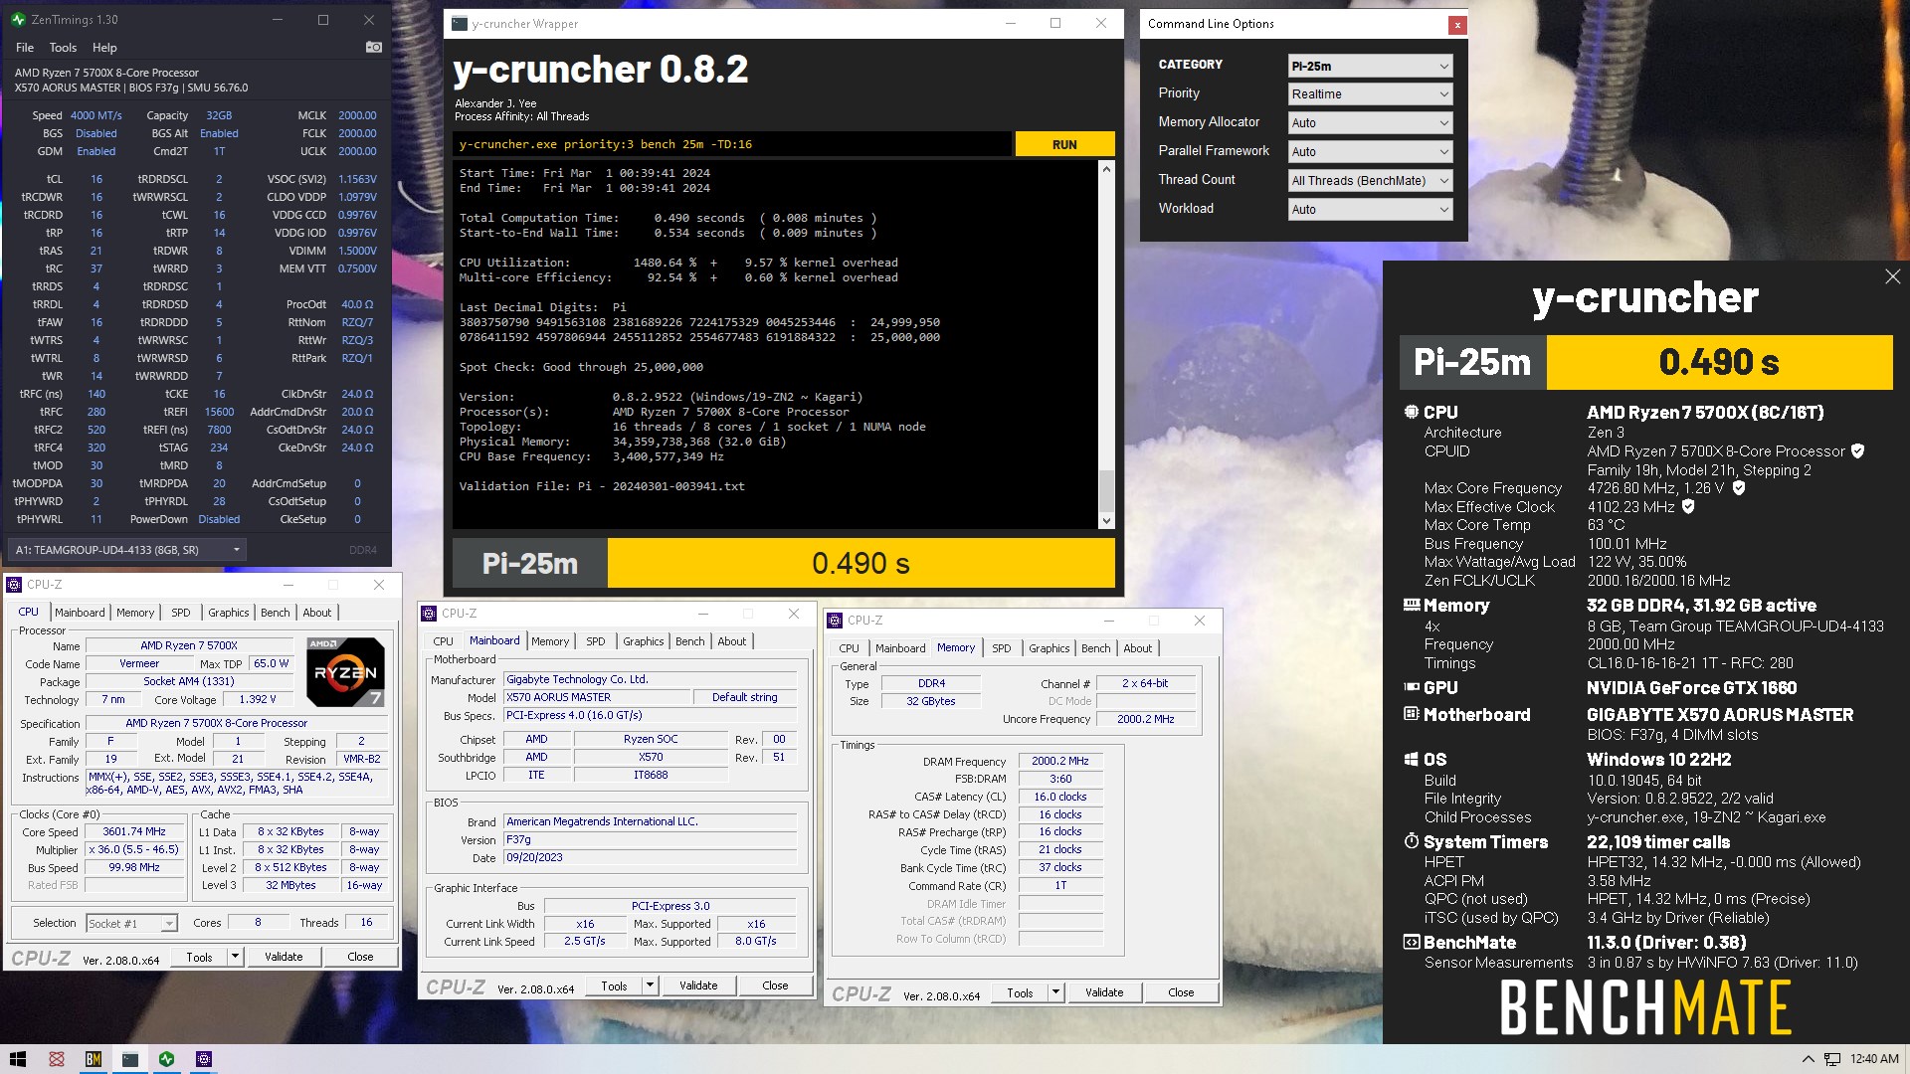Click the System Timers clock icon
The image size is (1910, 1074).
[x=1411, y=841]
